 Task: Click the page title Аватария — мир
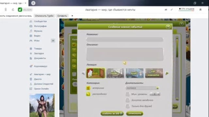tap(110, 10)
